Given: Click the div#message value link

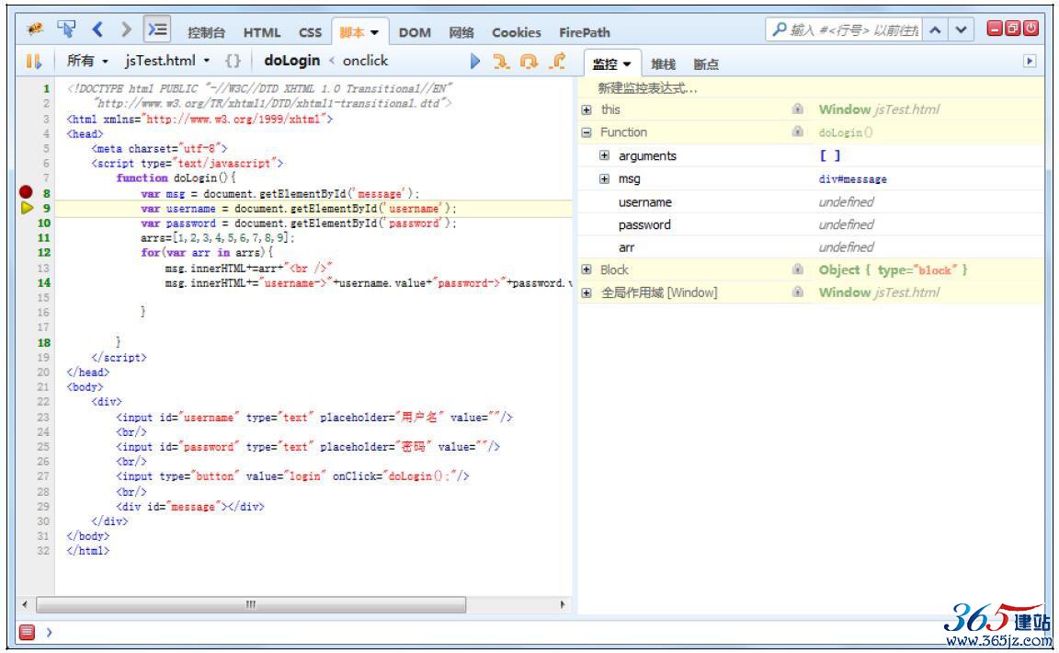Looking at the screenshot, I should point(853,179).
